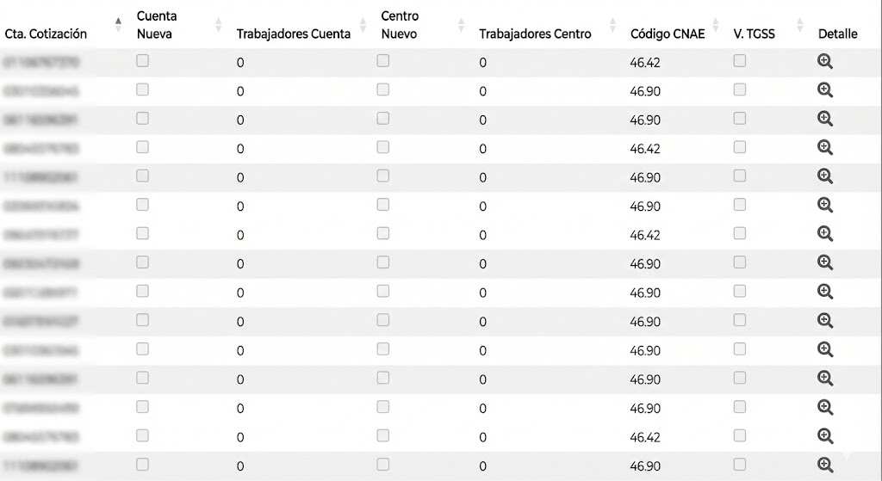Click the Detalle column header
Image resolution: width=882 pixels, height=481 pixels.
point(837,34)
